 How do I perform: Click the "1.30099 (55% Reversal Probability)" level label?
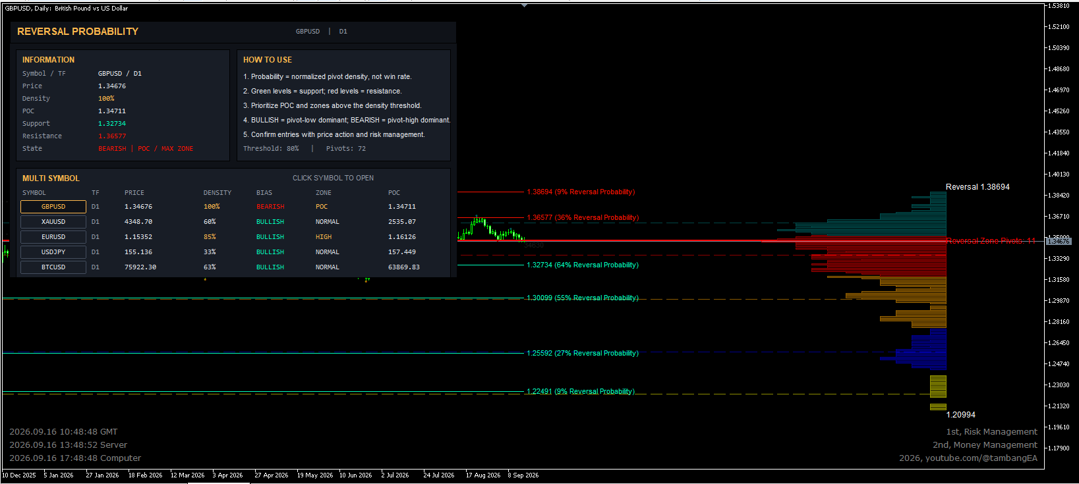coord(583,298)
